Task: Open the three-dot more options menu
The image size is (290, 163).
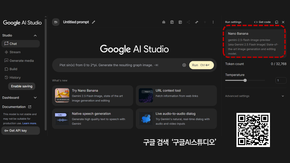Action: 213,22
